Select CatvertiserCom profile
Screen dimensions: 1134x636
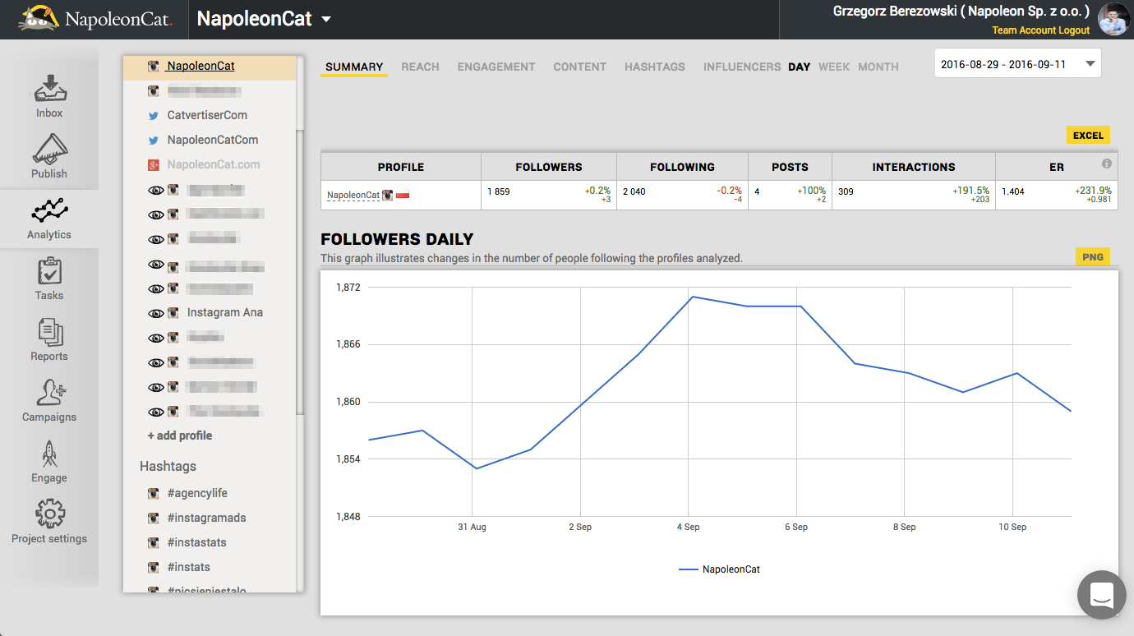point(207,116)
